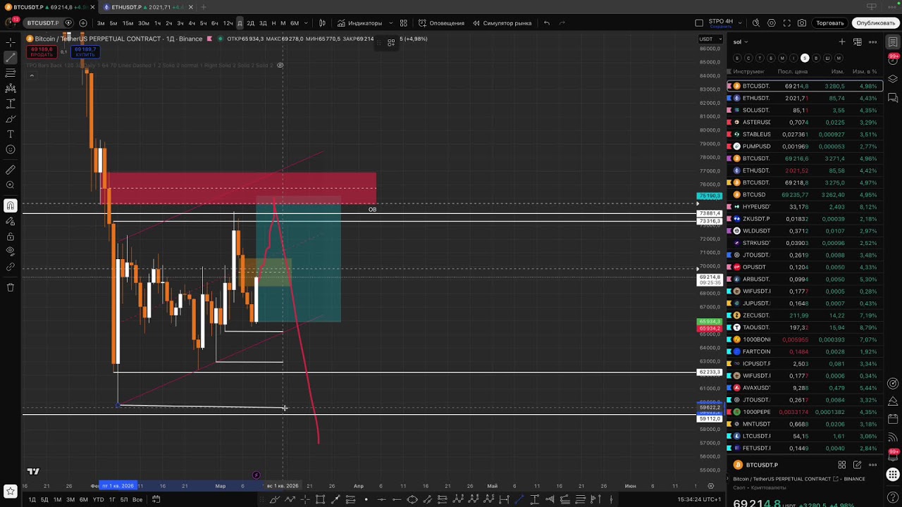Select the 15м timeframe
902x507 pixels.
pos(128,23)
